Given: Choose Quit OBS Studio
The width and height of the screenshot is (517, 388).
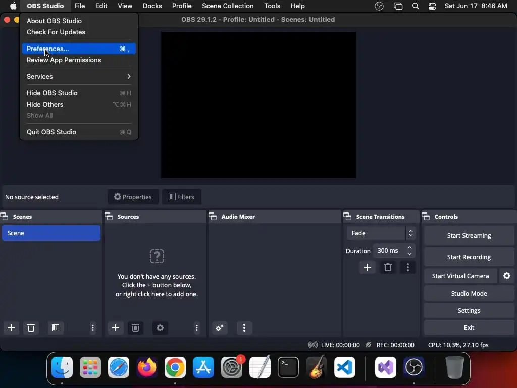Looking at the screenshot, I should 79,132.
